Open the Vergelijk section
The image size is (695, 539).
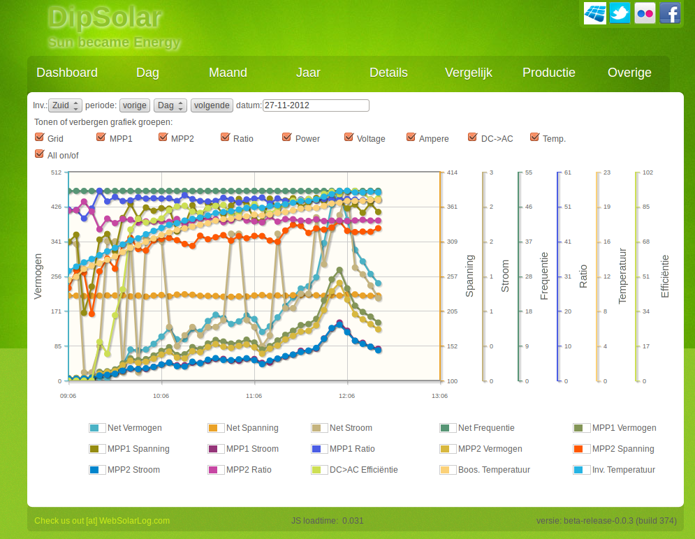(469, 73)
